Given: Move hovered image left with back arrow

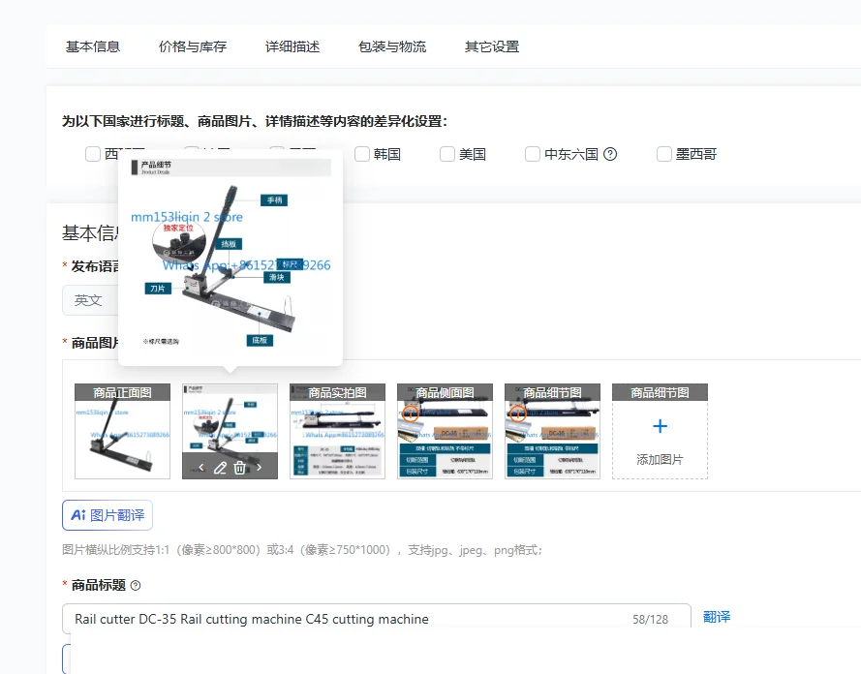Looking at the screenshot, I should point(201,468).
